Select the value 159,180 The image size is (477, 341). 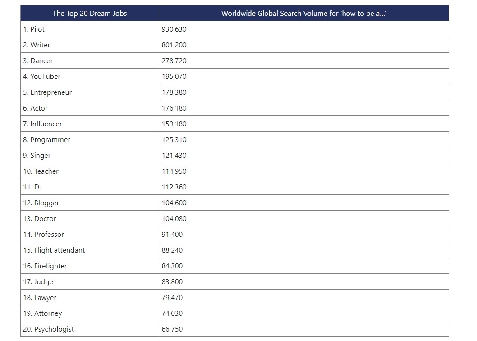[174, 124]
